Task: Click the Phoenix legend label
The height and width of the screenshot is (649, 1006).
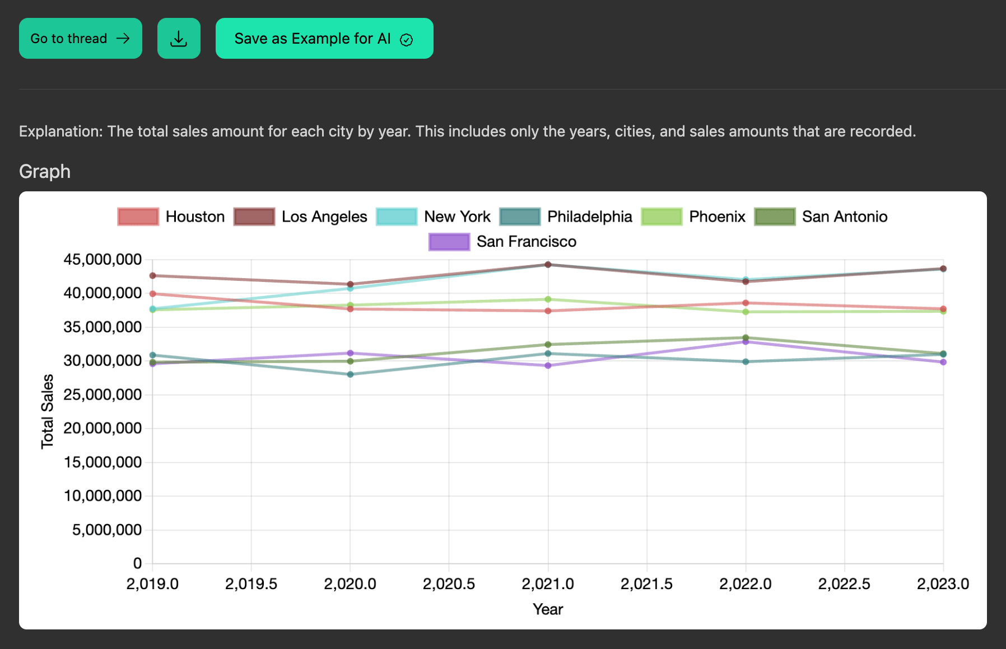Action: pyautogui.click(x=717, y=217)
